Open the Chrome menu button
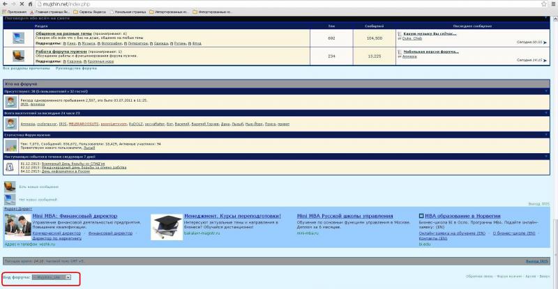558x289 pixels. (552, 4)
